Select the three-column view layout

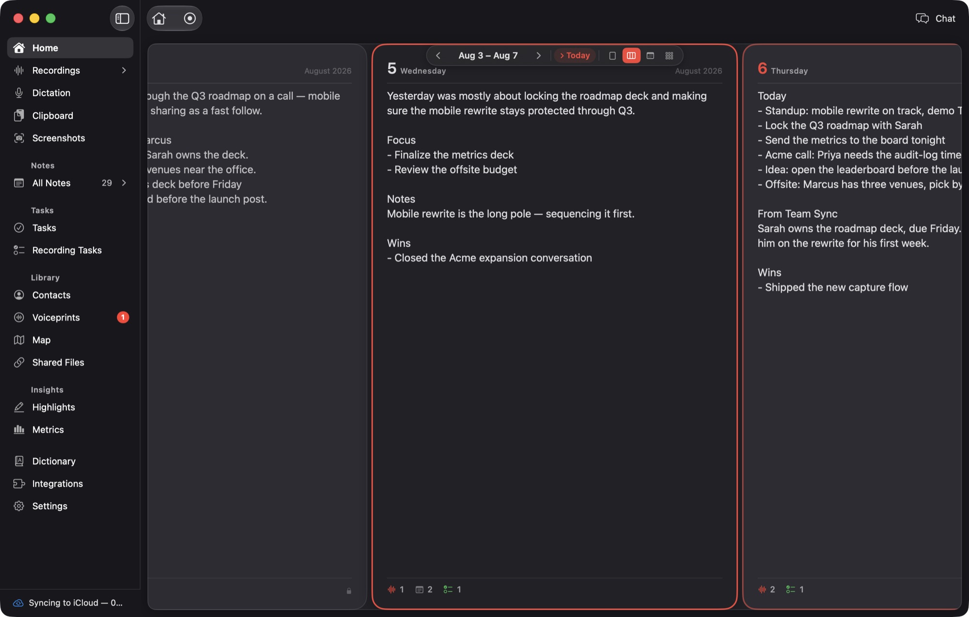click(631, 56)
